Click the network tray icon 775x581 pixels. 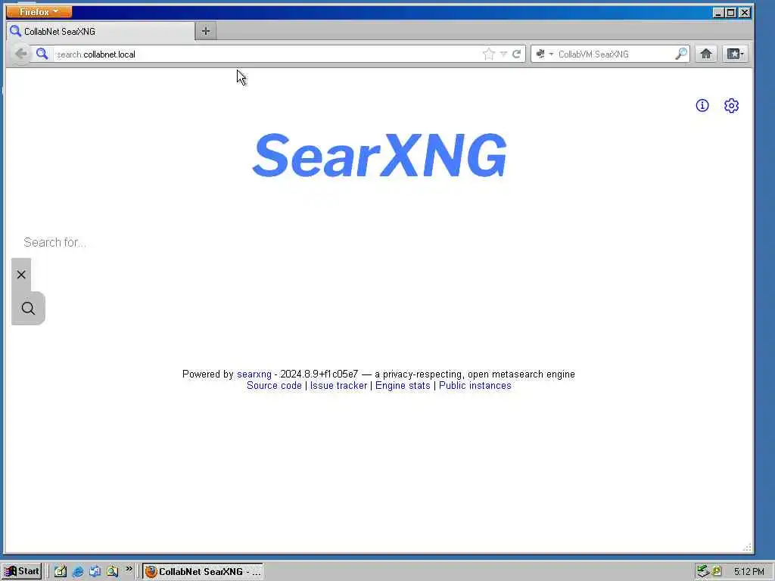[x=703, y=572]
